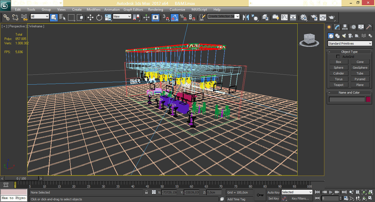Open the Graph Editors menu
Screen dimensions: 375x202
point(133,10)
